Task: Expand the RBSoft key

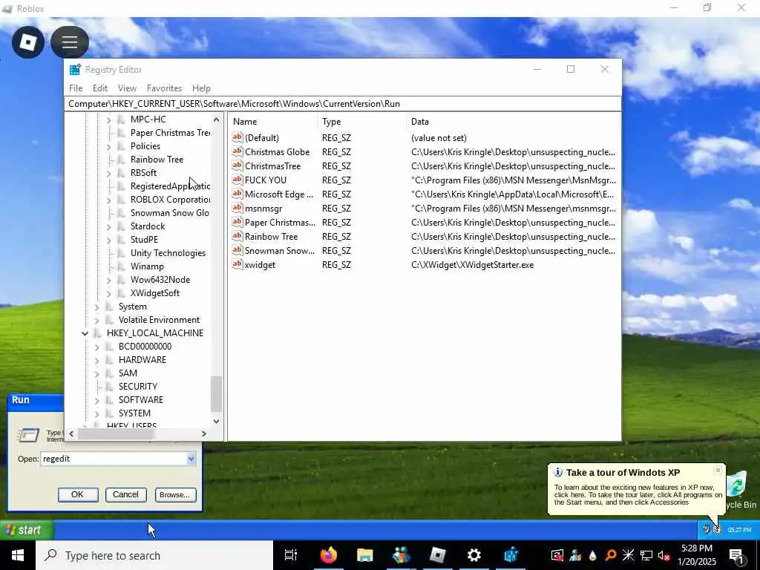Action: coord(108,173)
